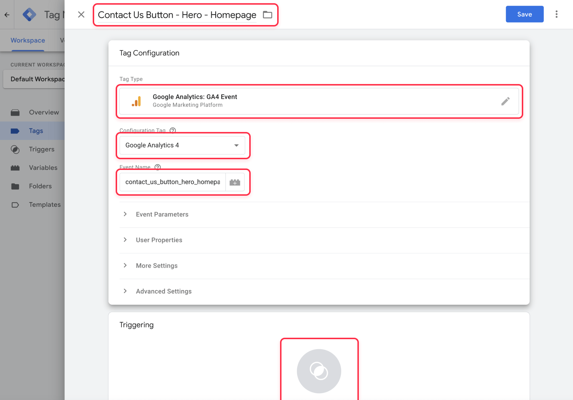Open Triggers in the sidebar
The height and width of the screenshot is (400, 573).
pyautogui.click(x=32, y=149)
